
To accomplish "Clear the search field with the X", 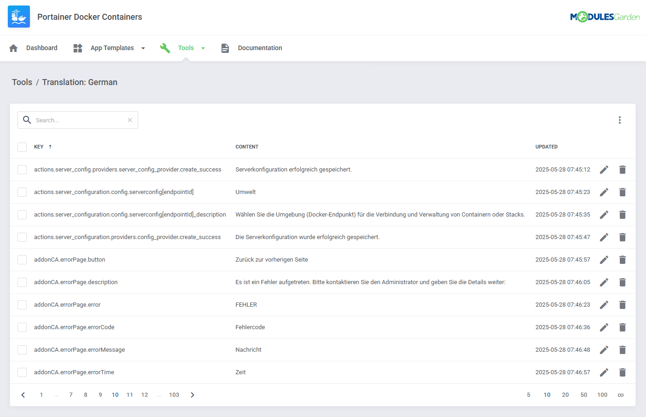I will (x=129, y=120).
